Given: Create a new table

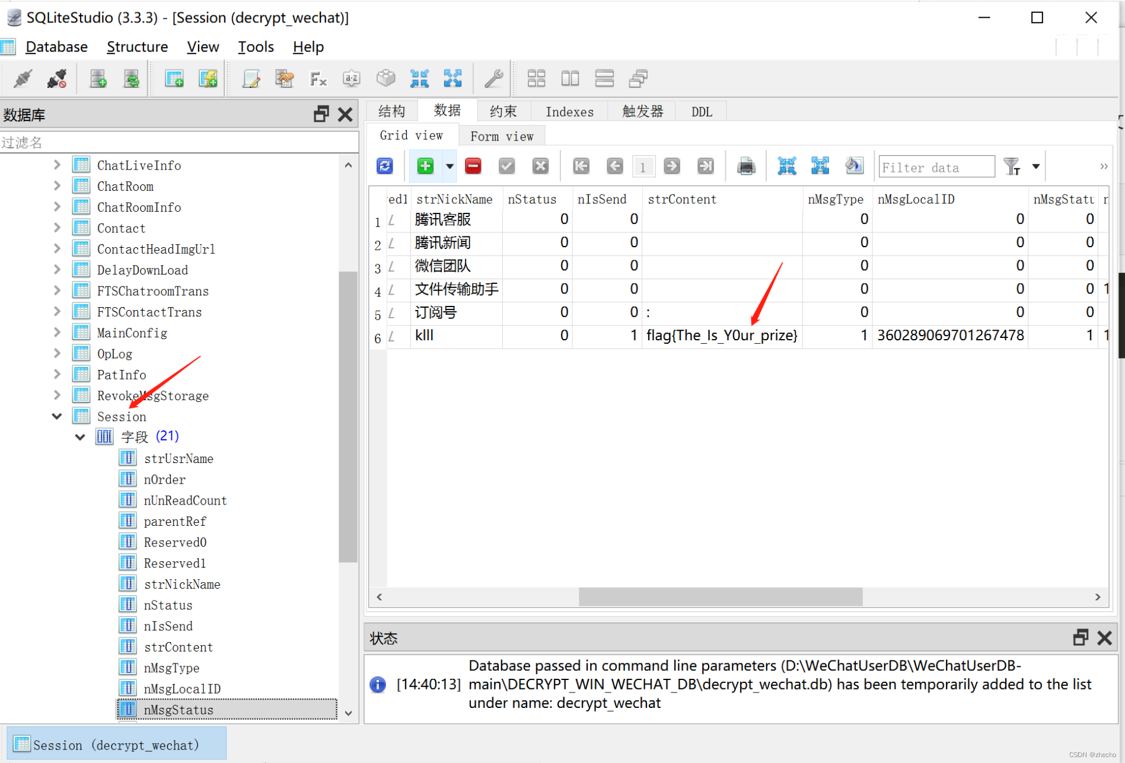Looking at the screenshot, I should [x=174, y=78].
